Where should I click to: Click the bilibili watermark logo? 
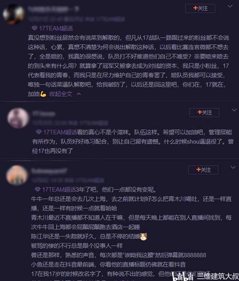[x=183, y=276]
